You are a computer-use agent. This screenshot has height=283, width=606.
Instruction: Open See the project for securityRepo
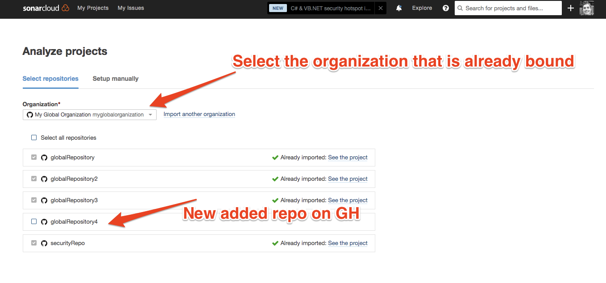click(x=348, y=243)
